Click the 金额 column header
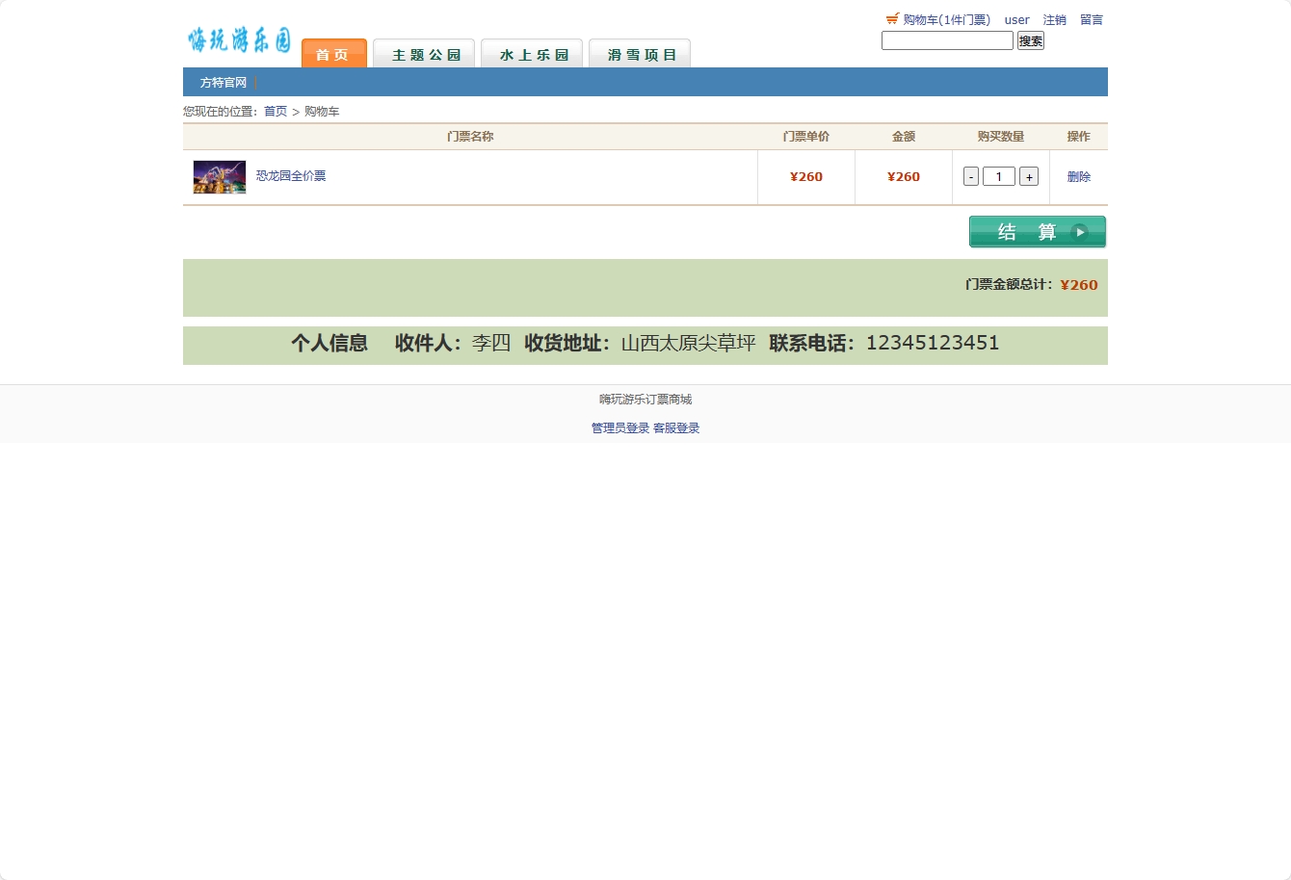The width and height of the screenshot is (1291, 880). pyautogui.click(x=904, y=137)
